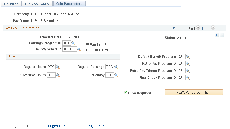
Task: Click the Retro Pay Program ID field
Action: click(181, 64)
